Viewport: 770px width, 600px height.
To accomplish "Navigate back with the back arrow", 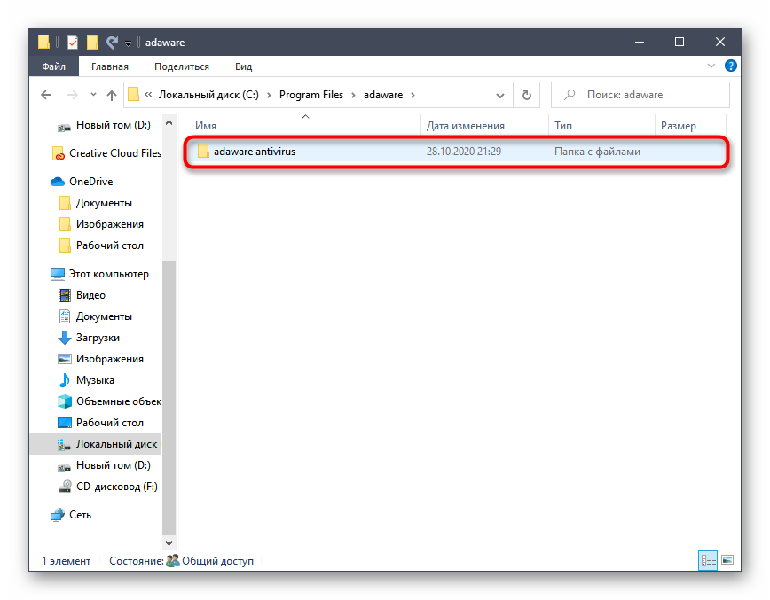I will (46, 95).
